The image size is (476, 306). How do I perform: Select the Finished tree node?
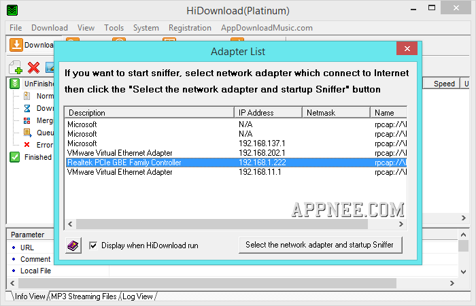point(38,157)
